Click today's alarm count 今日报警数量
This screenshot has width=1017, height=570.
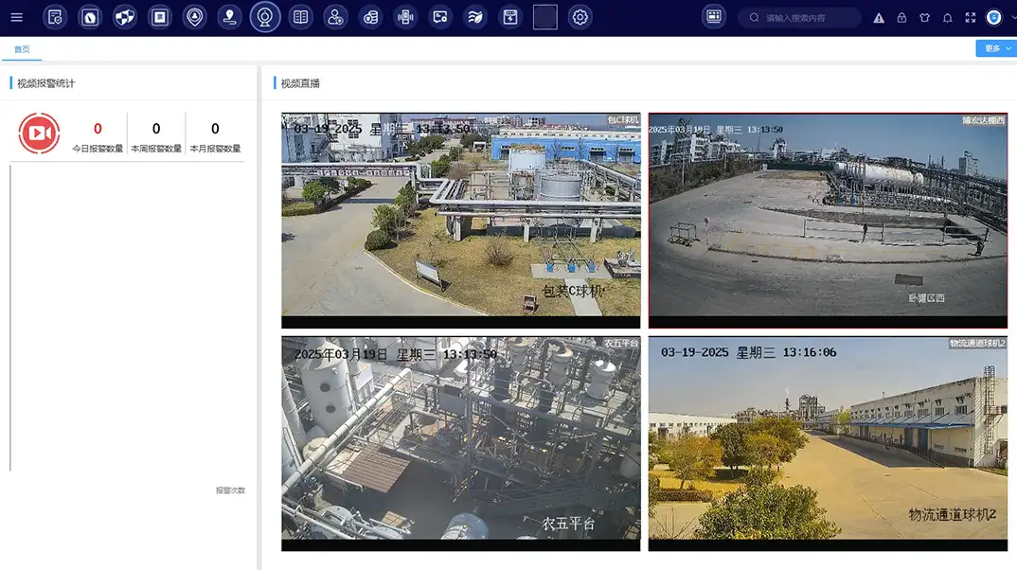point(98,137)
